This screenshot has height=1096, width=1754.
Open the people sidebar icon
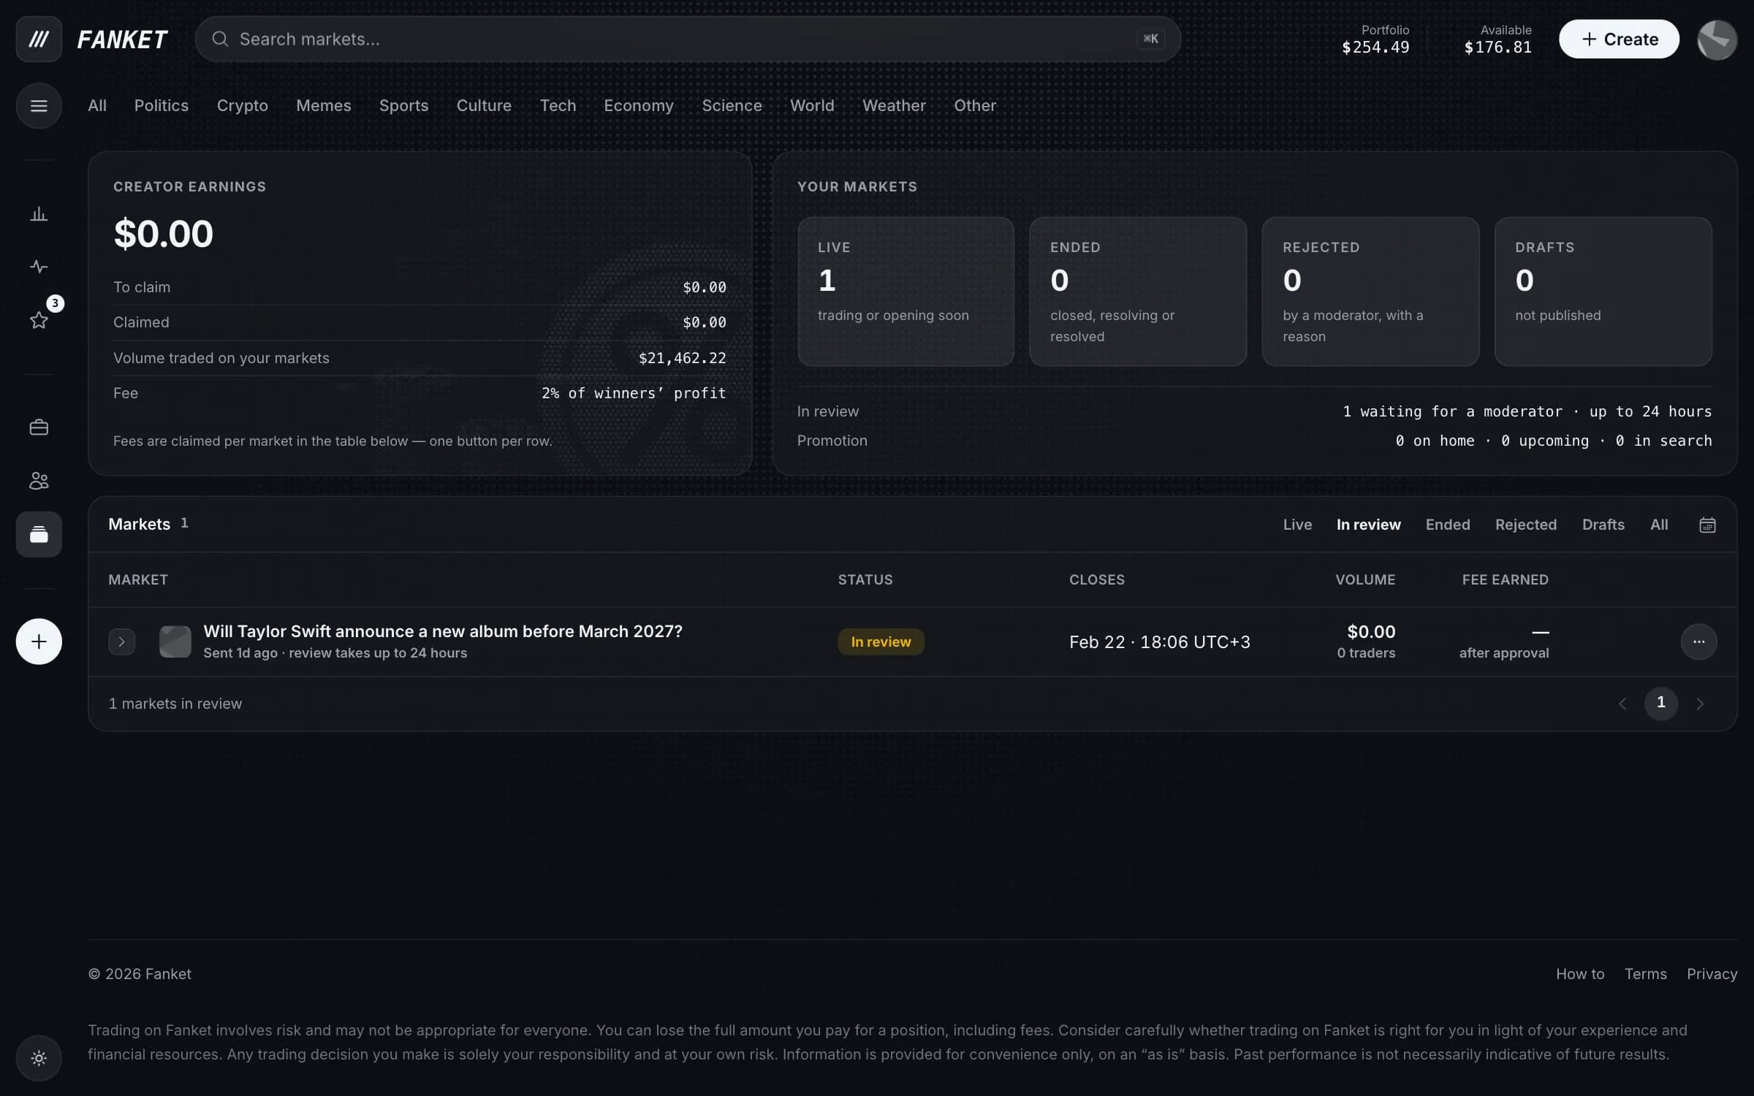pos(39,481)
